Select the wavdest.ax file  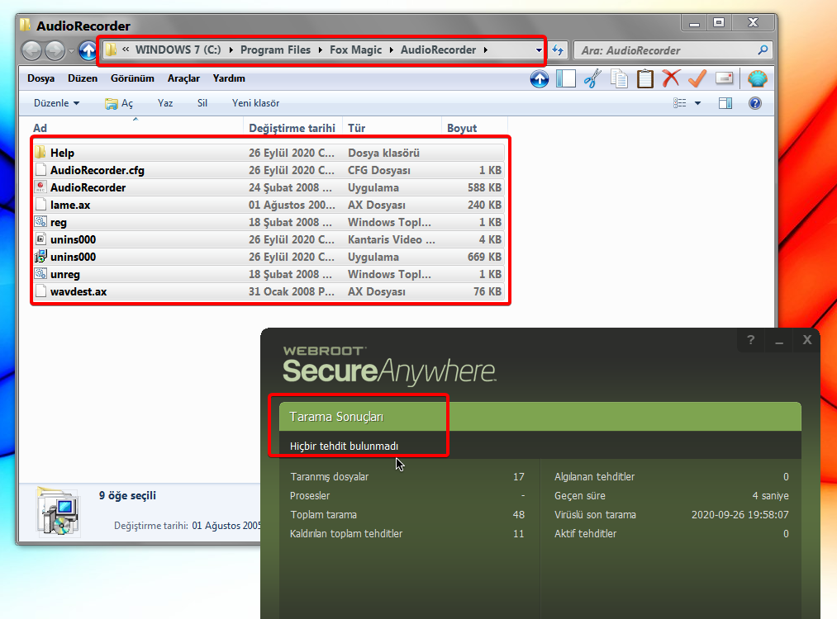click(269, 291)
